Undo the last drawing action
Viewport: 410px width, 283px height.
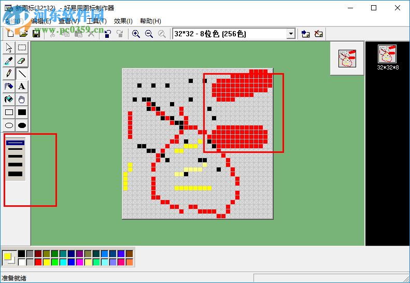(x=107, y=34)
